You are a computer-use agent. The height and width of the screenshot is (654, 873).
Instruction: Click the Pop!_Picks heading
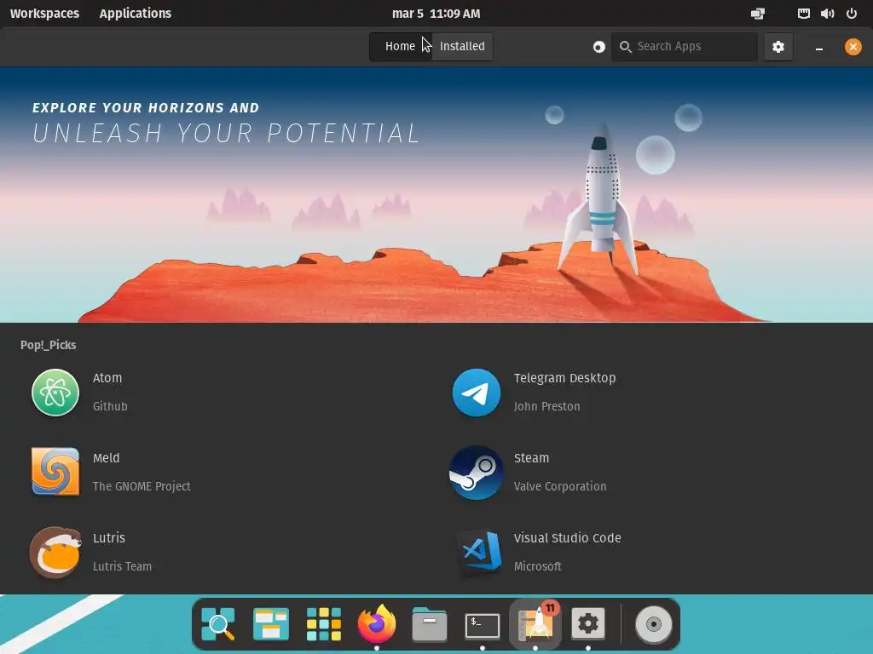[49, 346]
